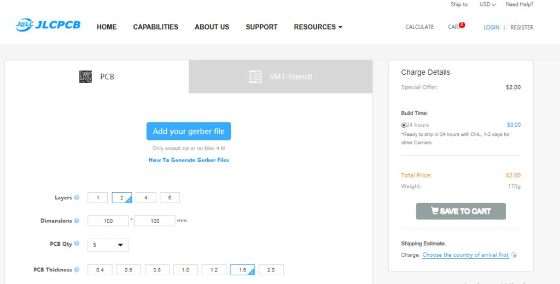The height and width of the screenshot is (284, 560).
Task: Choose 0.8 PCB thickness
Action: [157, 270]
